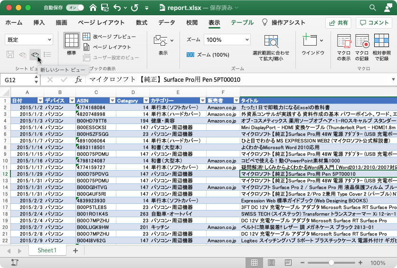The height and width of the screenshot is (268, 397).
Task: Click the Keep sheet view save icon
Action: [x=10, y=55]
